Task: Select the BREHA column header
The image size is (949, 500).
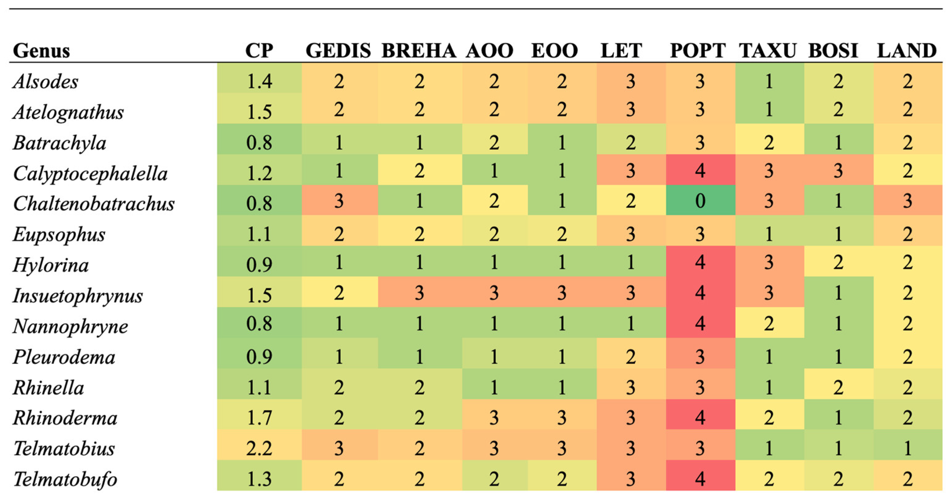Action: (419, 50)
